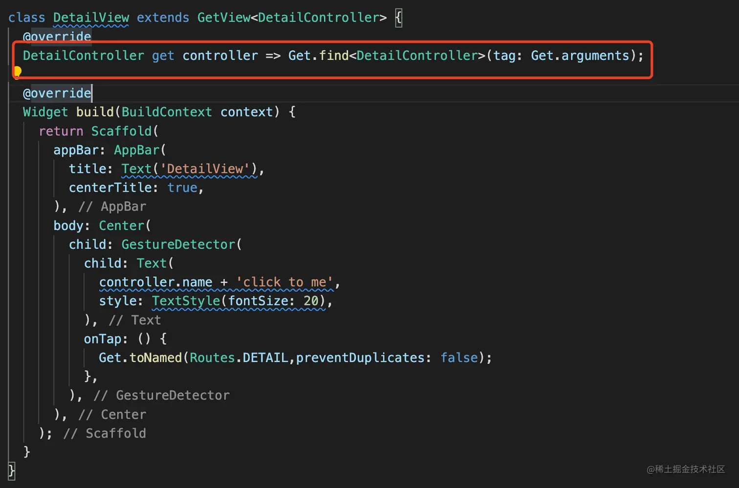Image resolution: width=739 pixels, height=488 pixels.
Task: Click the preventDuplicates false value
Action: pyautogui.click(x=459, y=358)
